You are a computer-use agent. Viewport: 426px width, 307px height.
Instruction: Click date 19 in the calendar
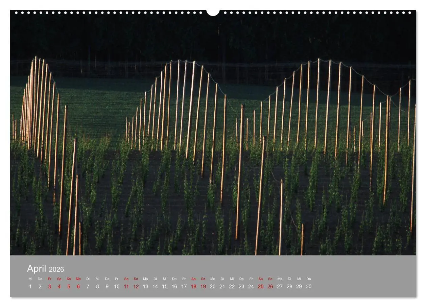pyautogui.click(x=203, y=286)
